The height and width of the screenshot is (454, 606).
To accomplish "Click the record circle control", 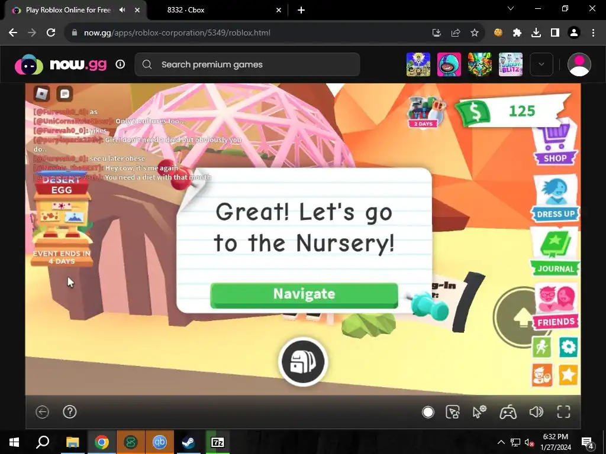I will click(428, 412).
